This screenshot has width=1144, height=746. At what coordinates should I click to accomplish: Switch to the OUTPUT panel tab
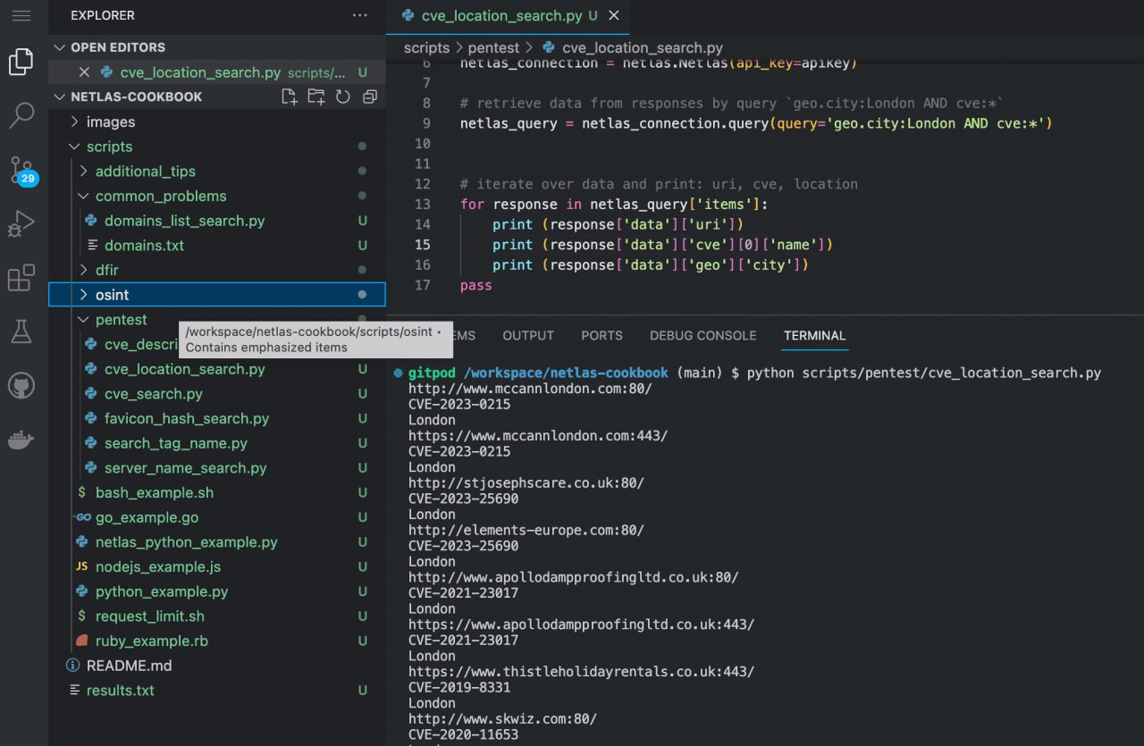click(528, 336)
